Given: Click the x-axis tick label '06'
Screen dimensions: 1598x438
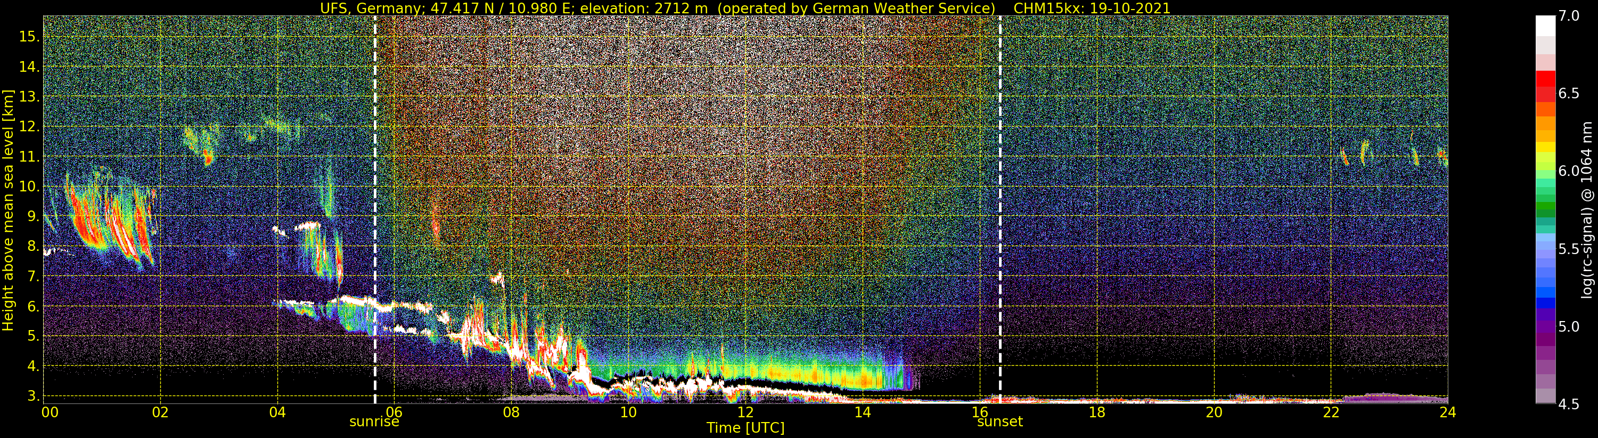Looking at the screenshot, I should (x=394, y=412).
